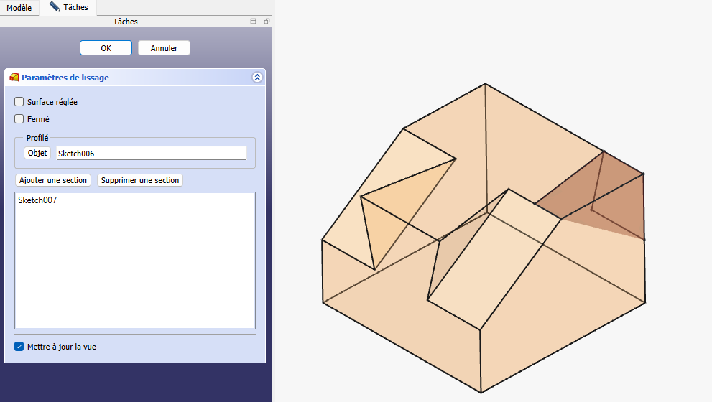
Task: Click the overlay toggle icon in Tâches title bar
Action: pyautogui.click(x=253, y=22)
